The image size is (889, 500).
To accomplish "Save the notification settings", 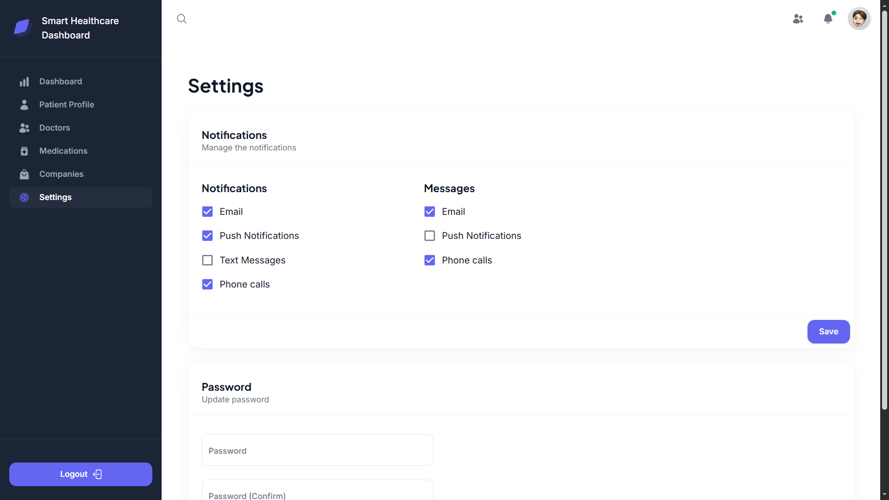I will click(828, 331).
